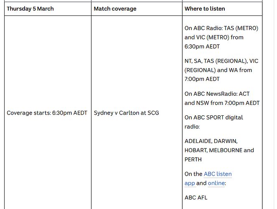
Task: Click the ABC SPORT digital radio text
Action: click(214, 122)
